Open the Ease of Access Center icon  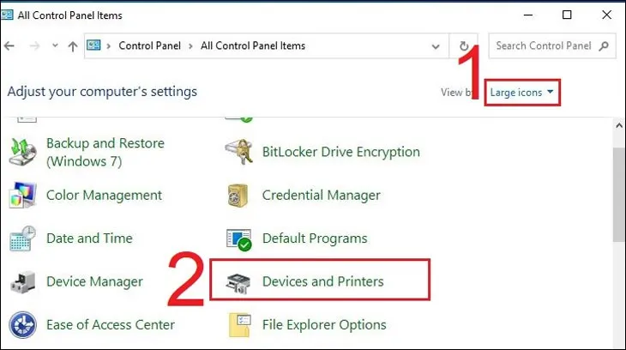pyautogui.click(x=22, y=325)
